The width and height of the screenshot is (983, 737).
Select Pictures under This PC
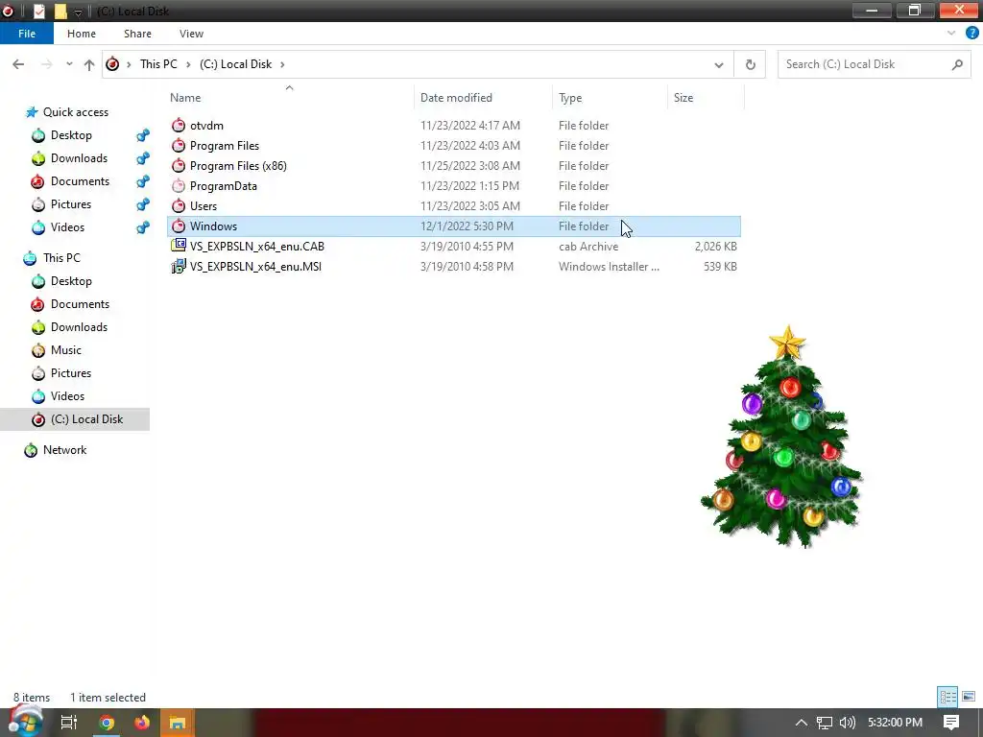71,373
